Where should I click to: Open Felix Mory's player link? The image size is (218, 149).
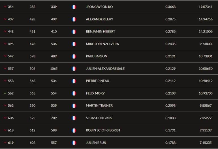point(95,93)
